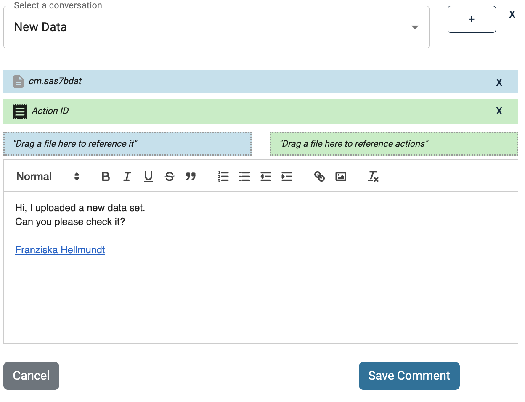Toggle bold formatting in editor toolbar

coord(106,177)
